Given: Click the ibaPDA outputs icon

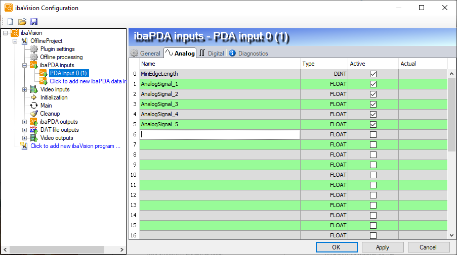Looking at the screenshot, I should tap(34, 122).
